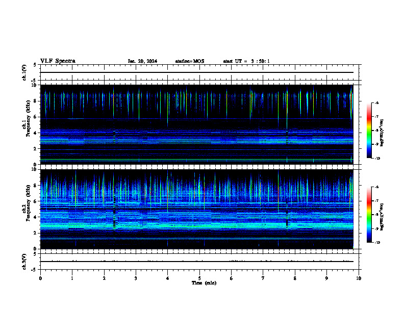Click time axis tick label "8"
The height and width of the screenshot is (312, 404).
pos(295,278)
